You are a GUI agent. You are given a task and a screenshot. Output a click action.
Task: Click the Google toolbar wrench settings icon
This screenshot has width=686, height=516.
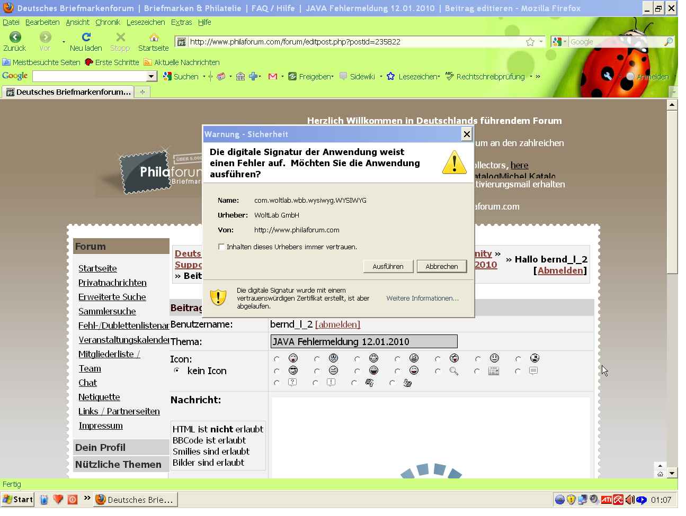click(608, 76)
